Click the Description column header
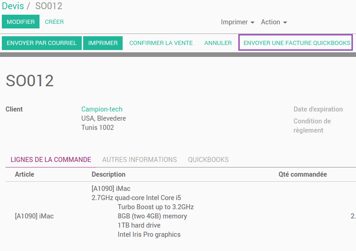 point(108,174)
